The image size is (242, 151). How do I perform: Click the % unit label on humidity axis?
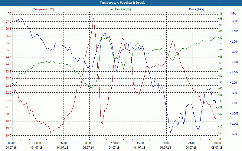pos(221,14)
